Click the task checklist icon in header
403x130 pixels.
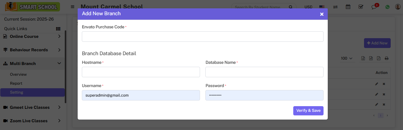(361, 7)
